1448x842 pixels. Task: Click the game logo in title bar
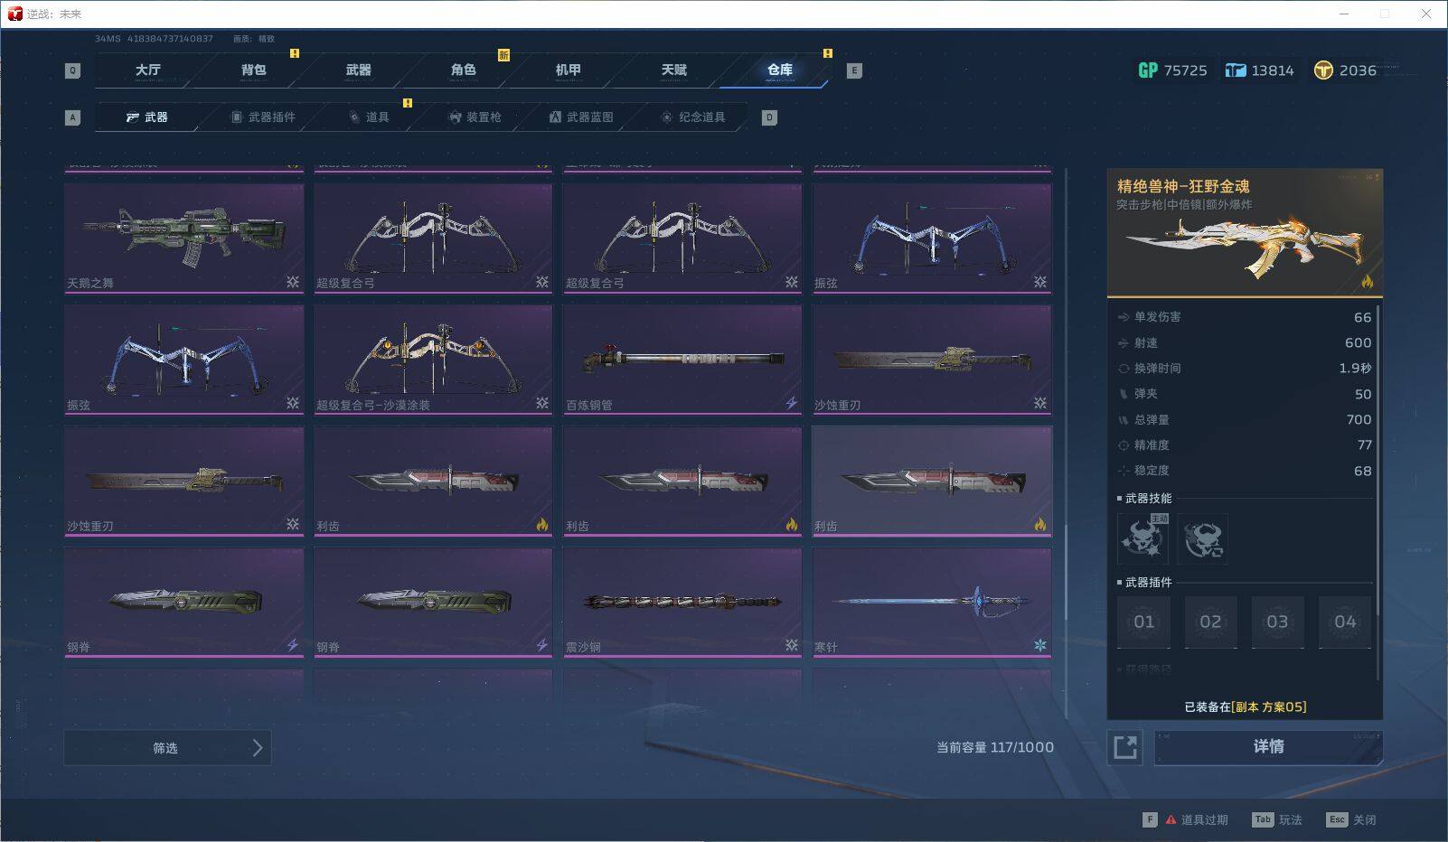[x=14, y=14]
